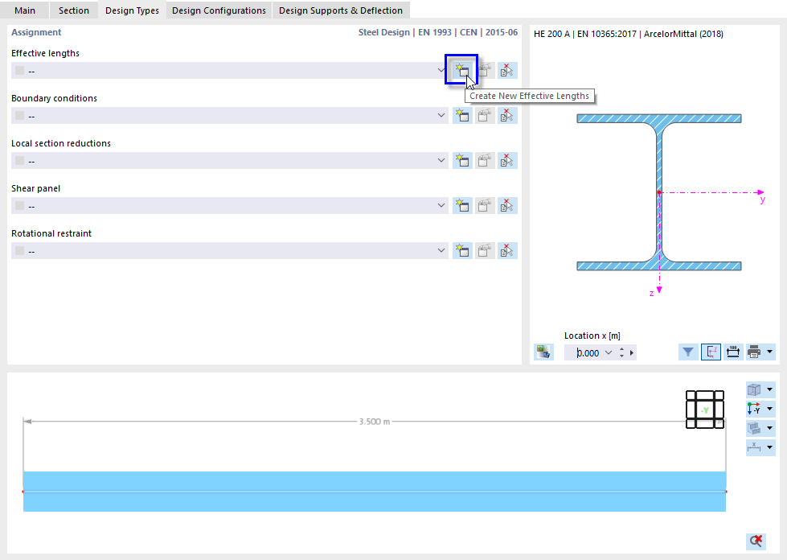Click the HE 200 A section drawing
This screenshot has height=560, width=787.
[659, 192]
